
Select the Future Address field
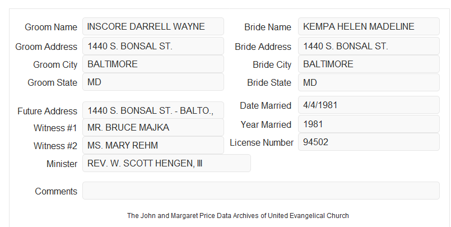pos(153,110)
